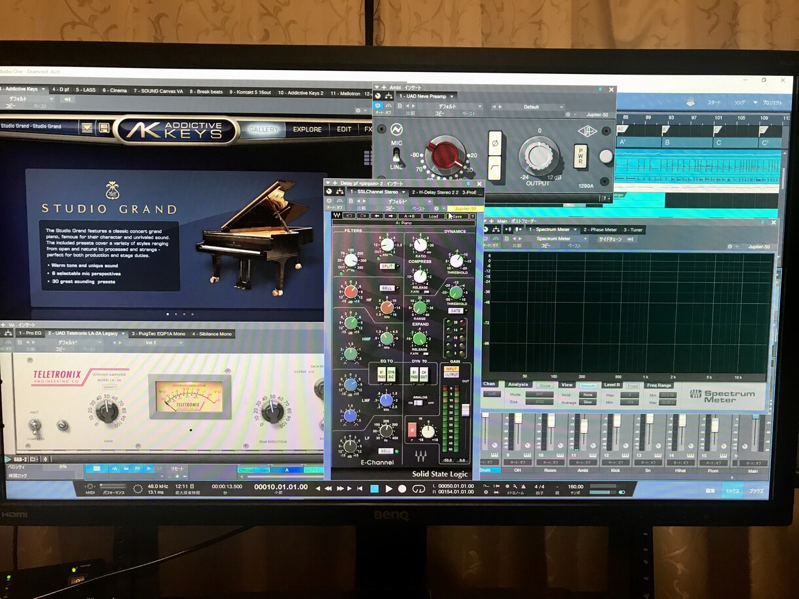Click the Undo arrow in SSL toolbar
The image size is (799, 599).
coord(349,215)
